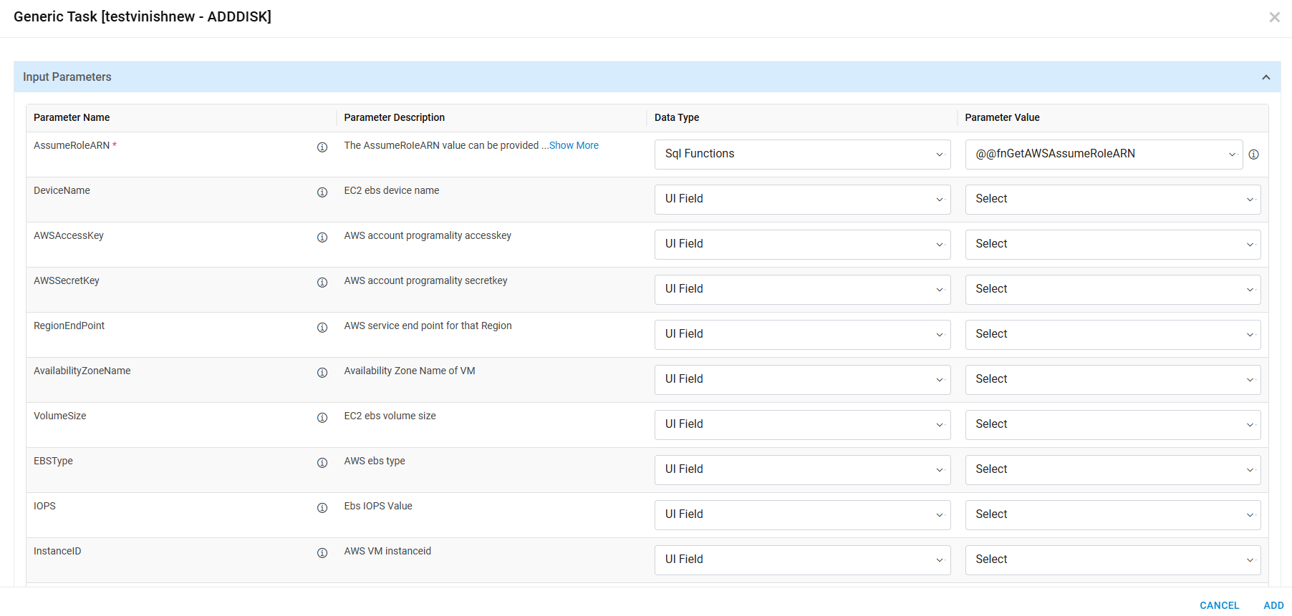Click info icon right of @@fnGetAWSAssumeRoleARN value
Screen dimensions: 1292x616
click(x=1253, y=155)
